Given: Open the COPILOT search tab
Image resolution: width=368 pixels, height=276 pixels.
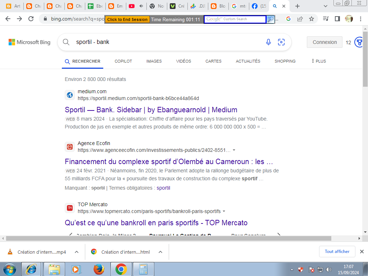Looking at the screenshot, I should pos(123,61).
